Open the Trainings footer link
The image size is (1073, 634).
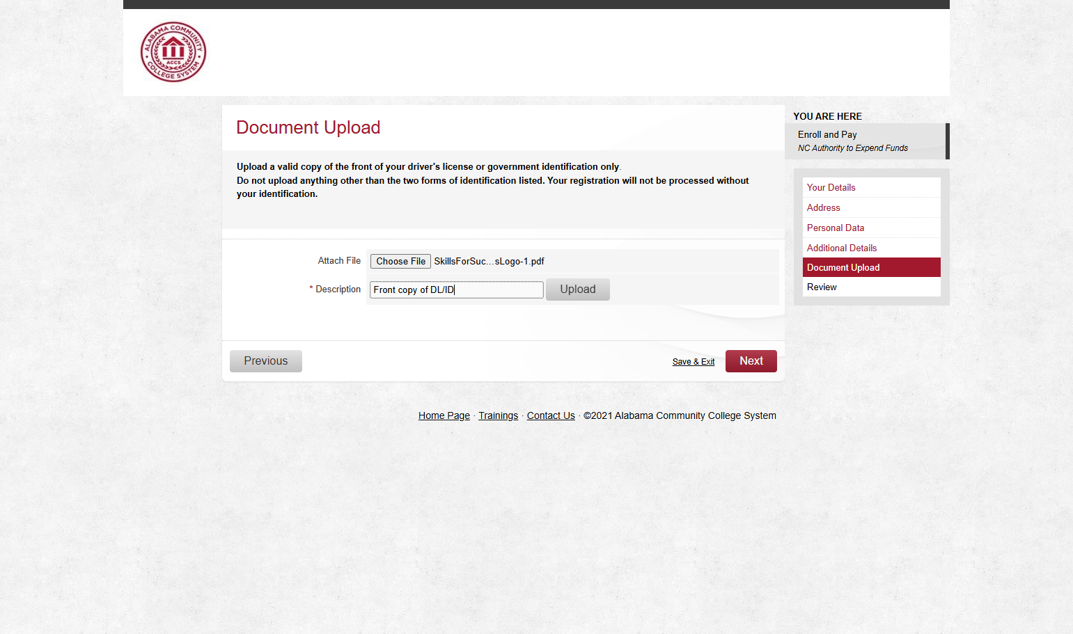(498, 415)
